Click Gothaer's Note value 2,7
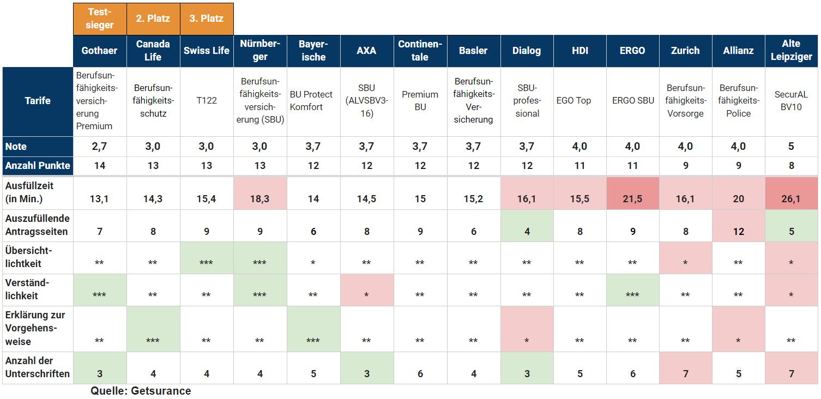Viewport: 821px width, 399px height. coord(100,146)
